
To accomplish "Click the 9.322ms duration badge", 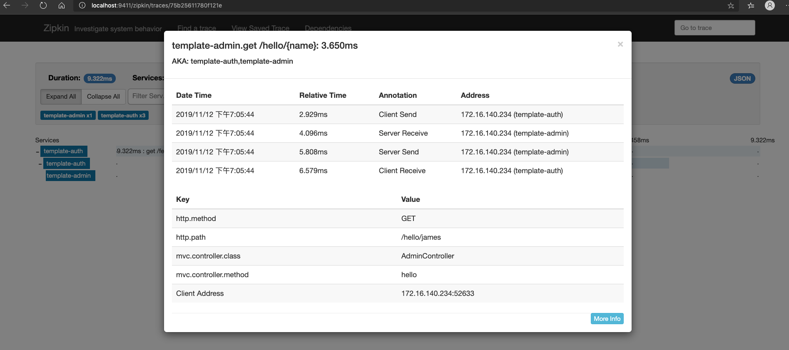I will pos(100,78).
